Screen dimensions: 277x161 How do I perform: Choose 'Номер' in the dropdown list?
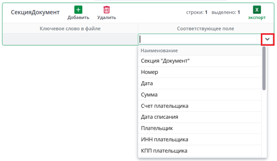click(x=149, y=72)
